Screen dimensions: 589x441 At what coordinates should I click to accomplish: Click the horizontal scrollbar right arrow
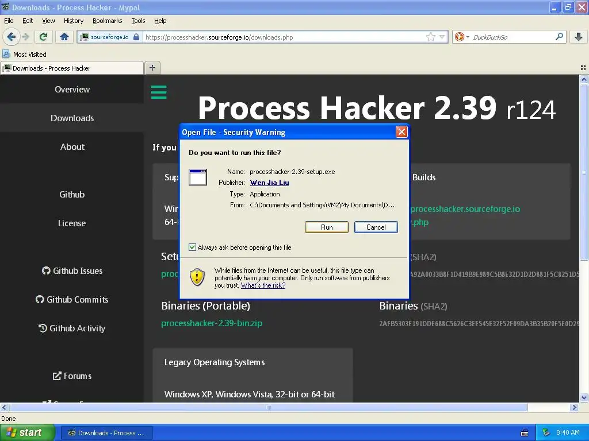point(575,407)
